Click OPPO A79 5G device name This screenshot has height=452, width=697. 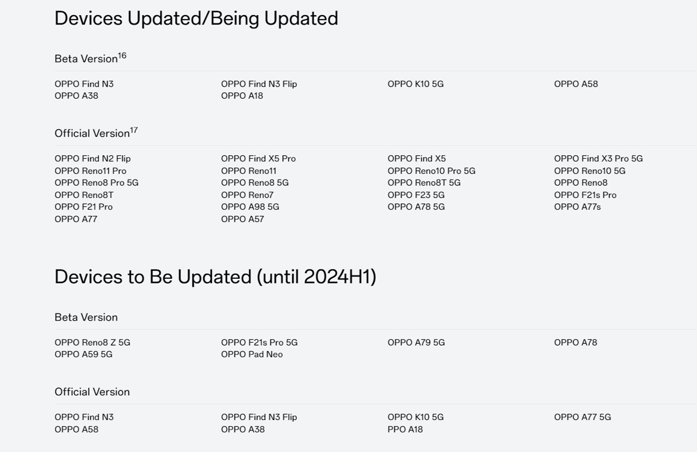(416, 343)
